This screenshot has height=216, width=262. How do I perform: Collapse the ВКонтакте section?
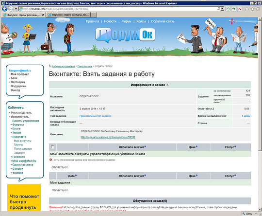19,137
